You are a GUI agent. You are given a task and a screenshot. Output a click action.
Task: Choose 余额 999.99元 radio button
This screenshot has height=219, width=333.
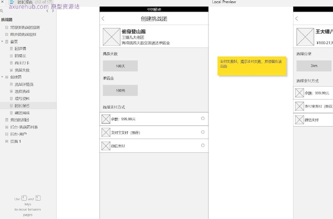point(203,119)
